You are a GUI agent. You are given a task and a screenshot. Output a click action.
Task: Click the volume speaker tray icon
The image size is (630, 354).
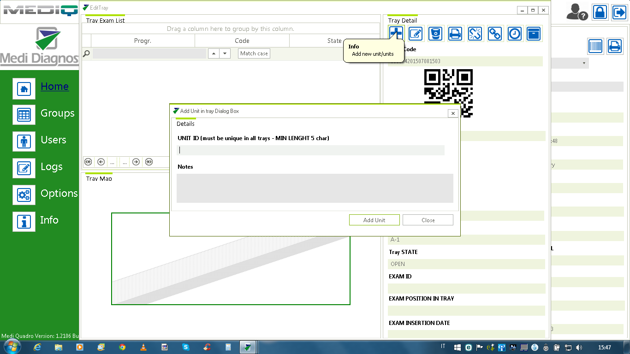(579, 348)
